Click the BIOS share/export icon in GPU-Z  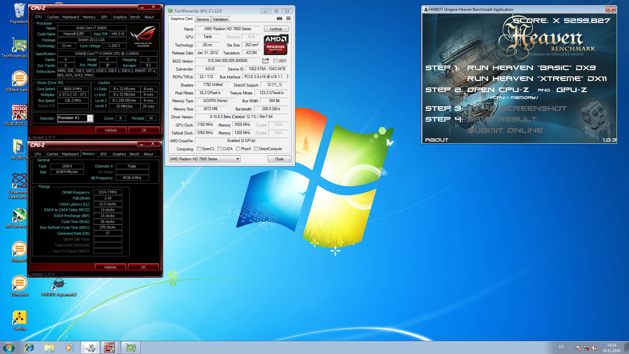pyautogui.click(x=266, y=61)
